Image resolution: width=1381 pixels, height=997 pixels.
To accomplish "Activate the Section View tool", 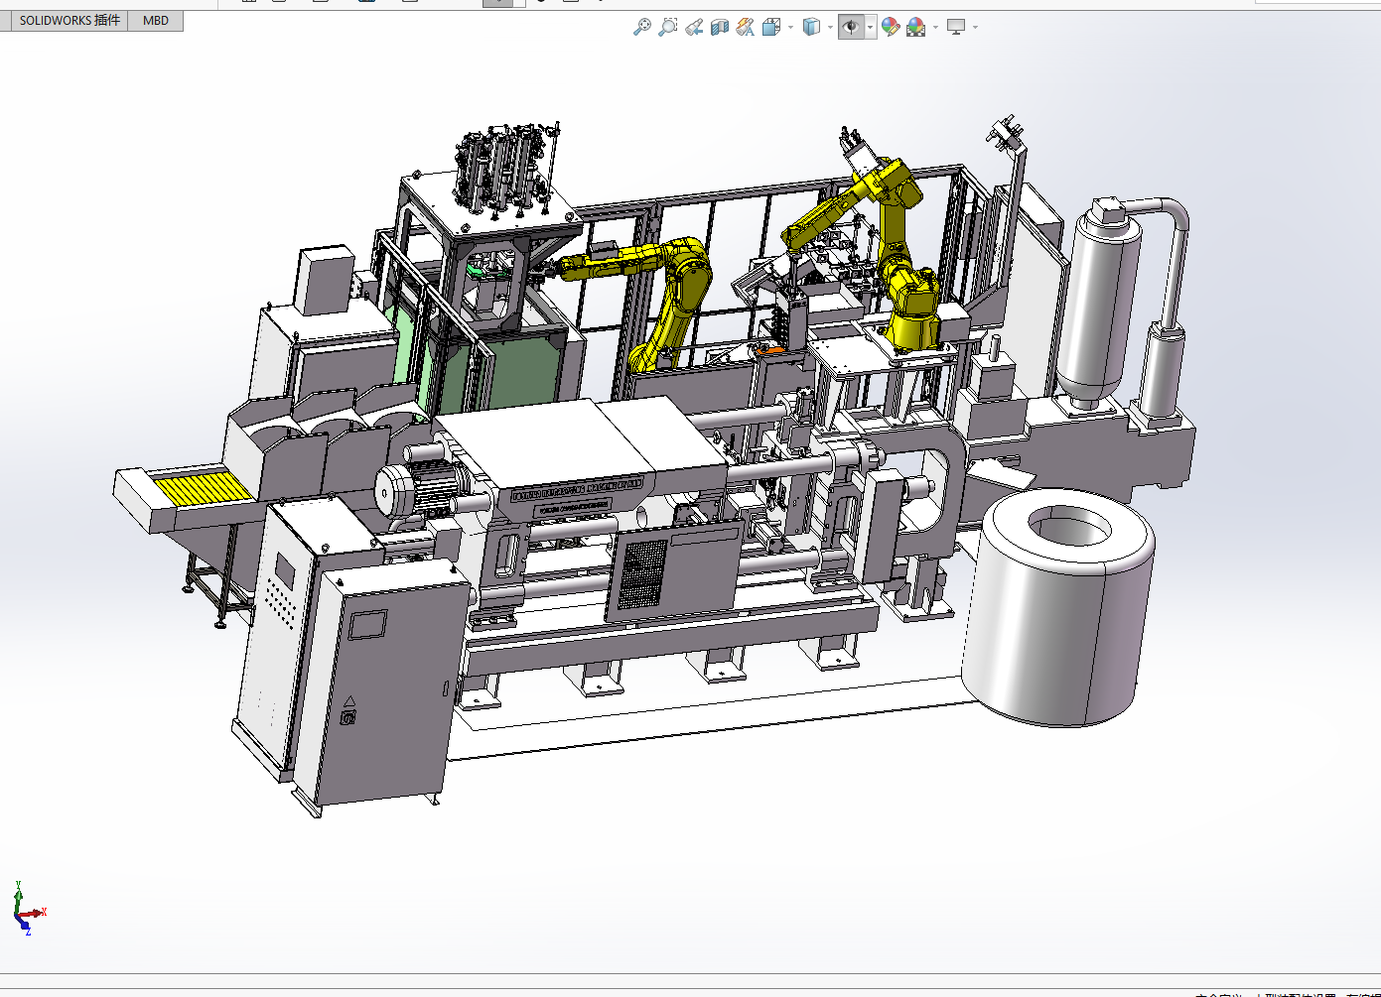I will [x=720, y=27].
